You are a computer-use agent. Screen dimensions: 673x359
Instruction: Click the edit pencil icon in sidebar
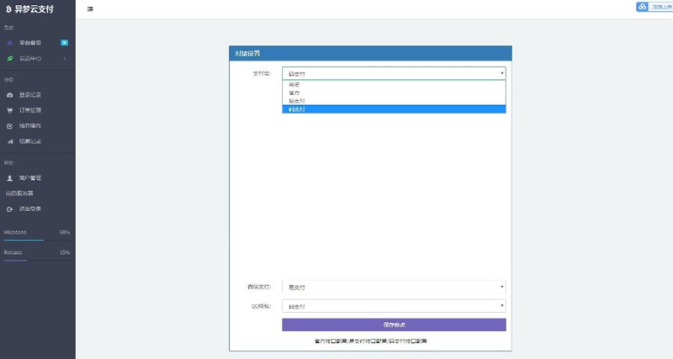point(10,126)
